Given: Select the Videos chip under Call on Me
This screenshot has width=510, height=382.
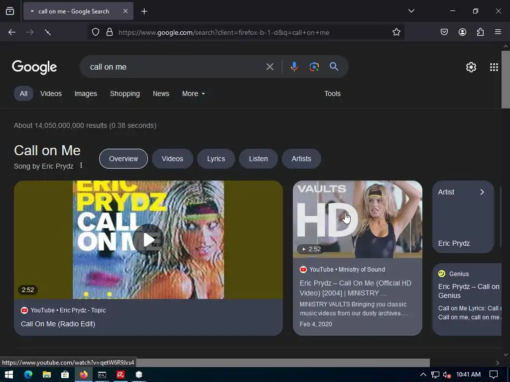Looking at the screenshot, I should pyautogui.click(x=172, y=159).
